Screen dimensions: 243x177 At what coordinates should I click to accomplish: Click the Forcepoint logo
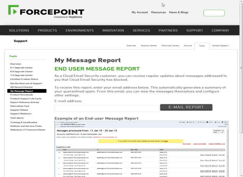[x=46, y=11]
